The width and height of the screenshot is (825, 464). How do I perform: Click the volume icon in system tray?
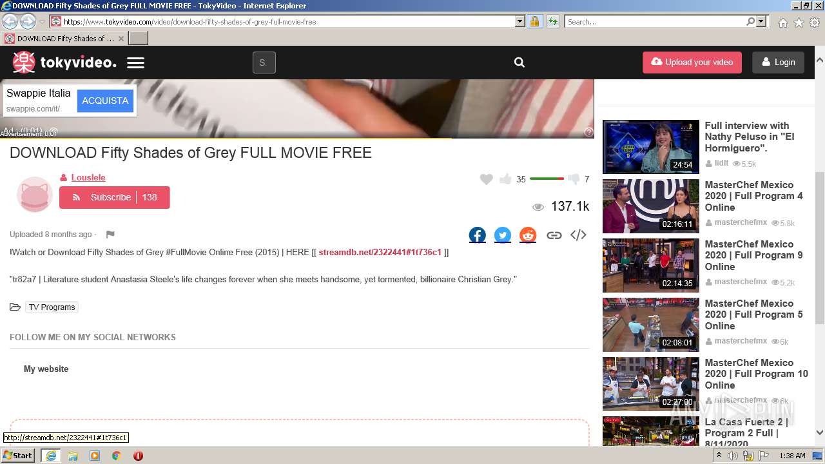point(733,456)
